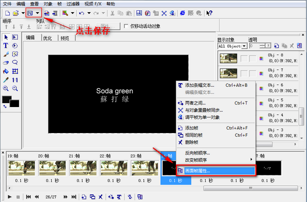
Task: Click Add banner text icon in bottom toolbar
Action: (119, 197)
